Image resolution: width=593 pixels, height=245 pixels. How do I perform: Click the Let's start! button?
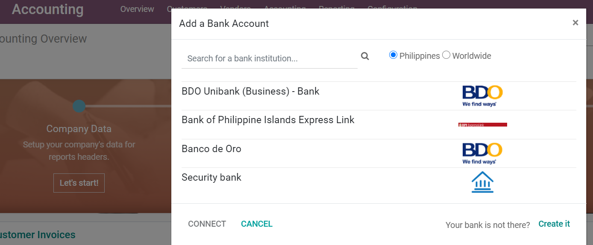click(x=79, y=183)
